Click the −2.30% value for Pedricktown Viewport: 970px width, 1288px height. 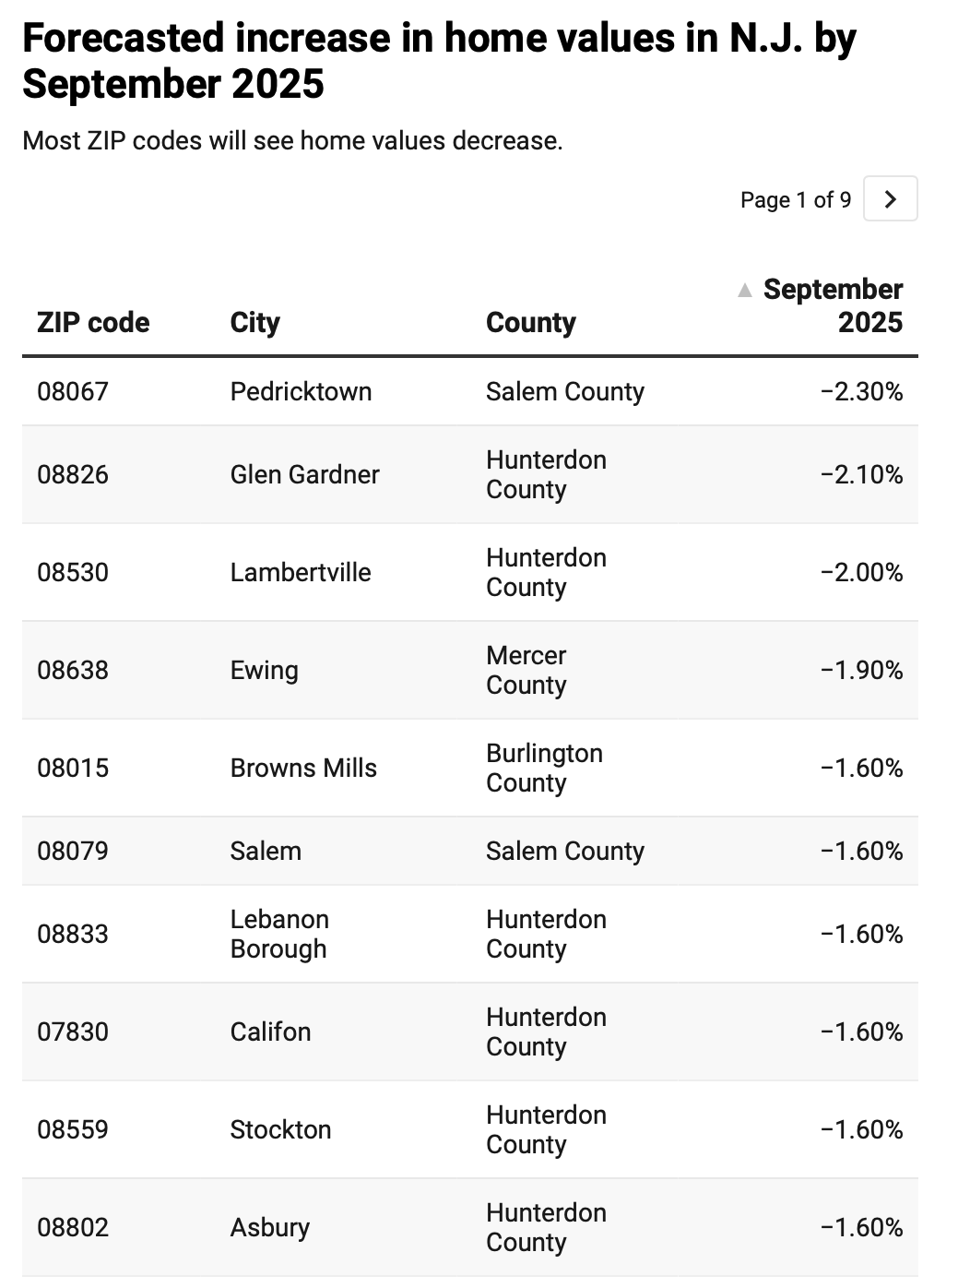pos(861,391)
